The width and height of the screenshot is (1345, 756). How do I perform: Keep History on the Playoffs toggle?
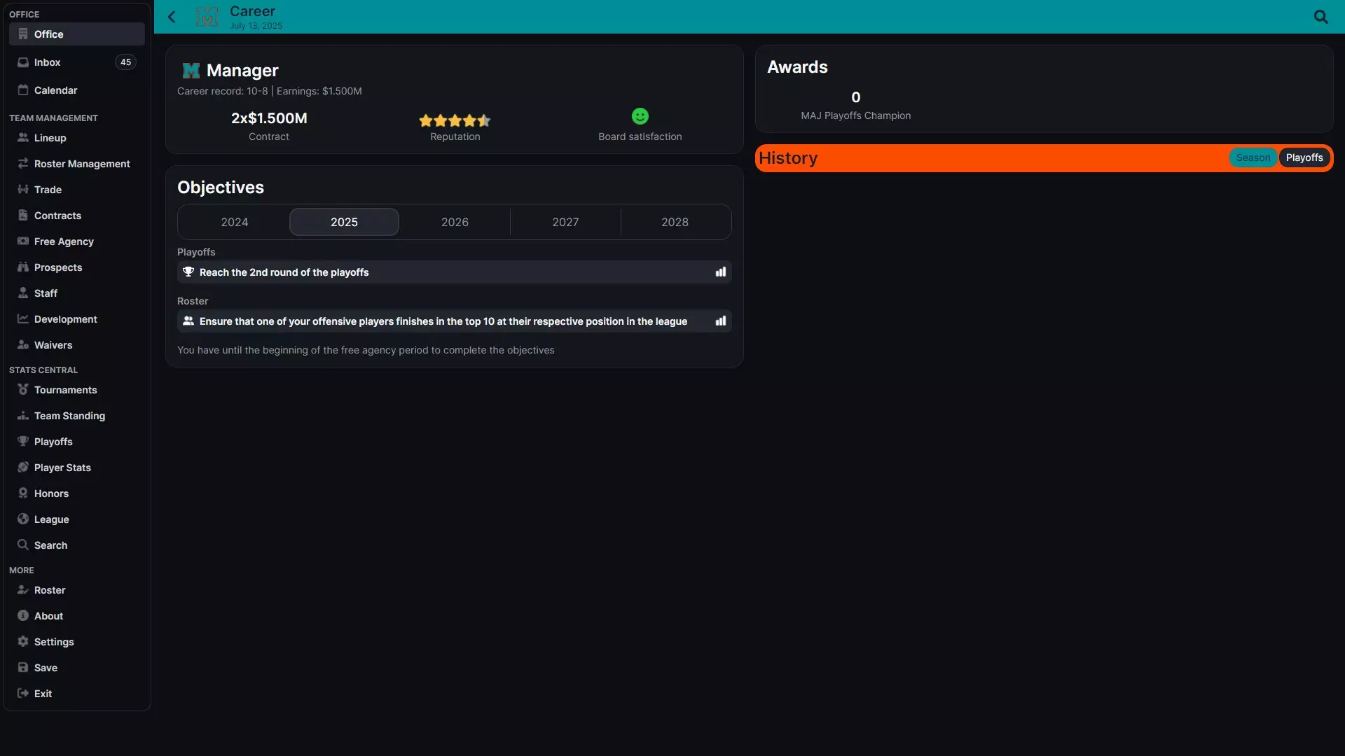coord(1304,157)
